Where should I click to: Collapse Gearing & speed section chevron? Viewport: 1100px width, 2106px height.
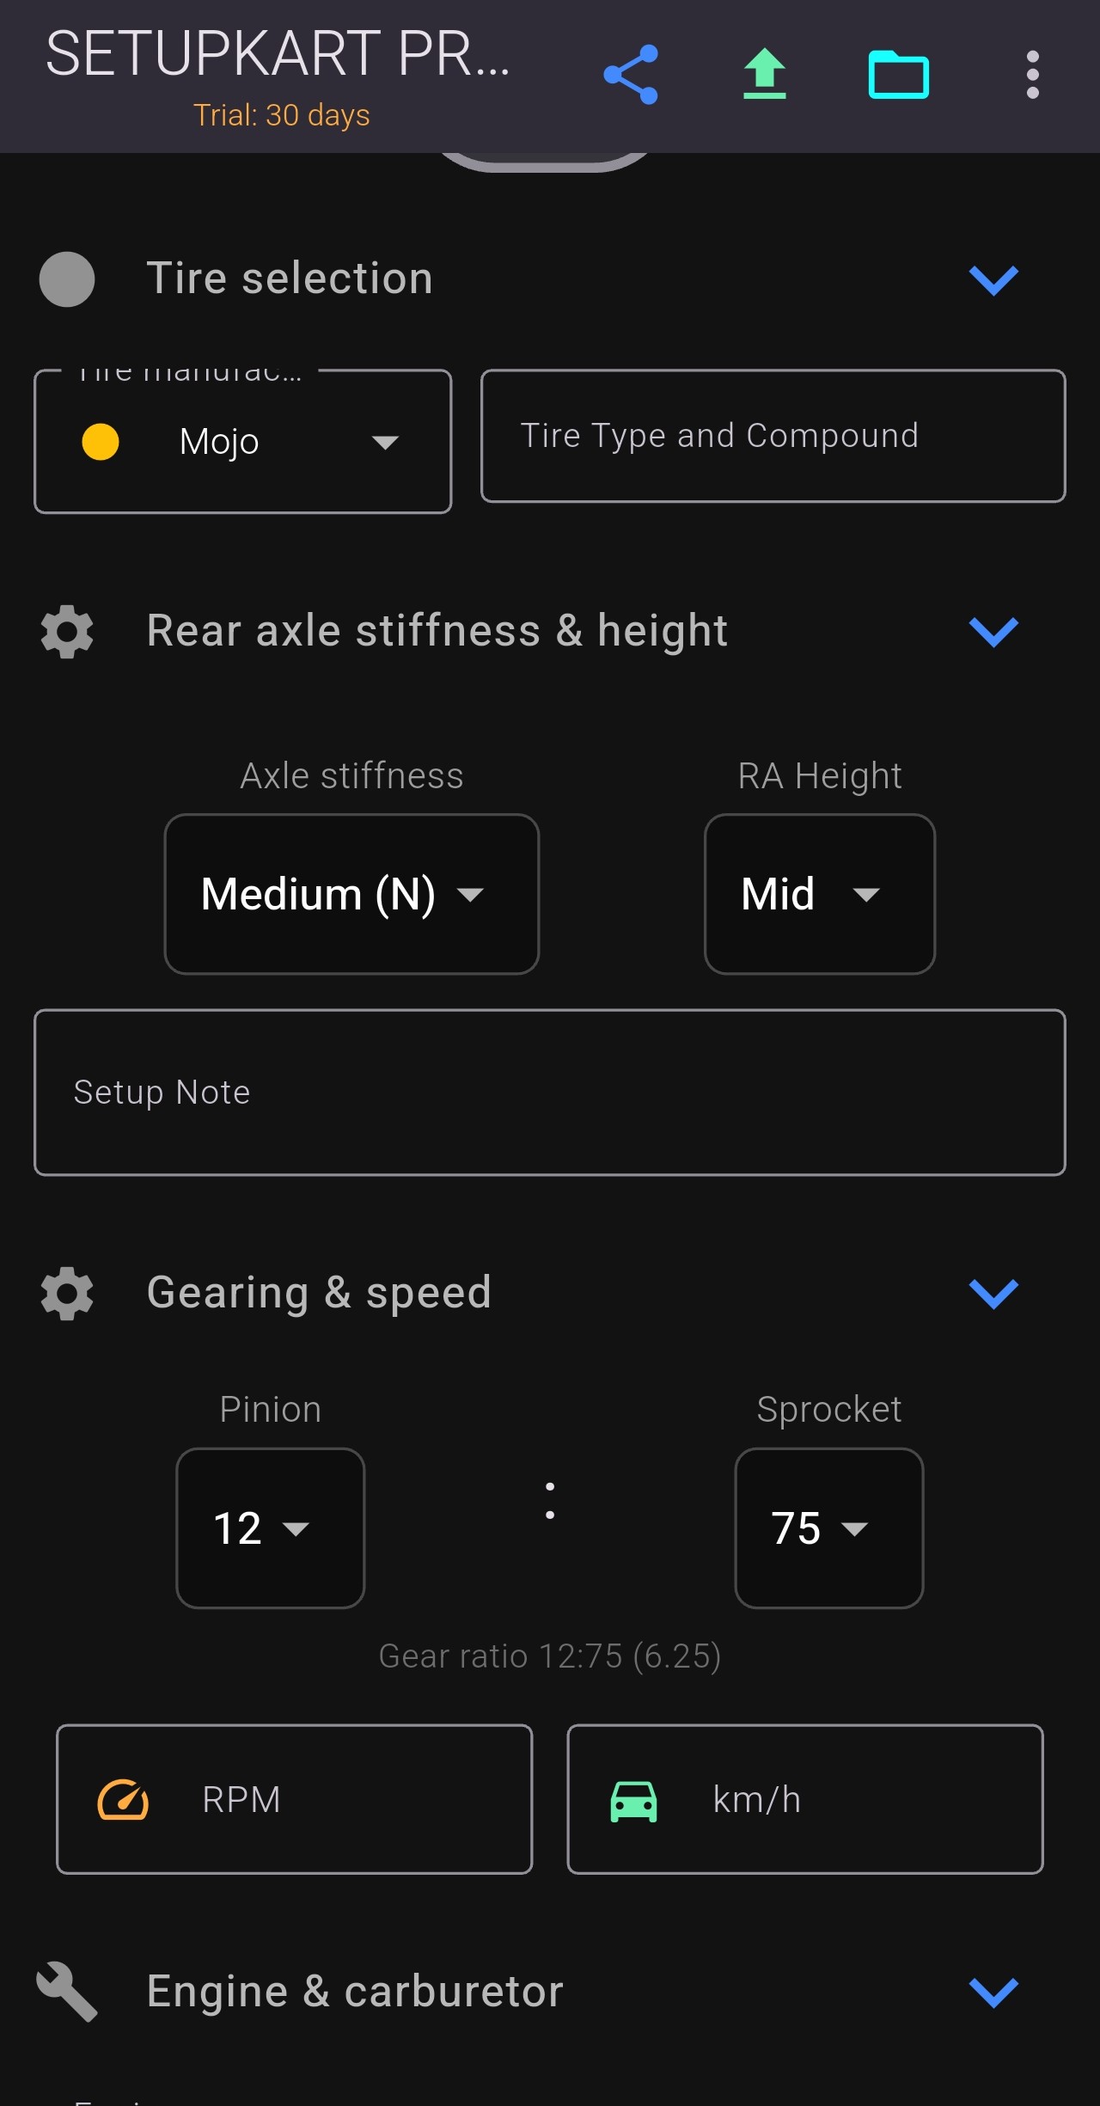pyautogui.click(x=993, y=1293)
